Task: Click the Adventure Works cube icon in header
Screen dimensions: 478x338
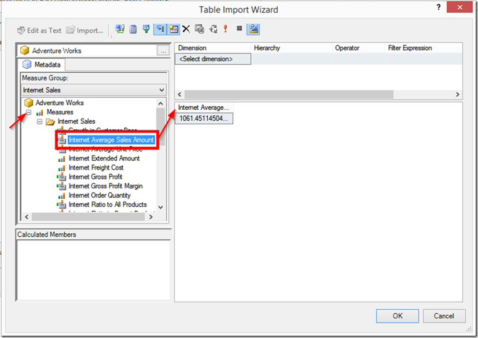Action: point(25,50)
